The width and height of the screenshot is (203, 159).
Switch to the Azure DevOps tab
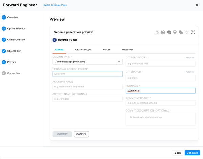[83, 50]
